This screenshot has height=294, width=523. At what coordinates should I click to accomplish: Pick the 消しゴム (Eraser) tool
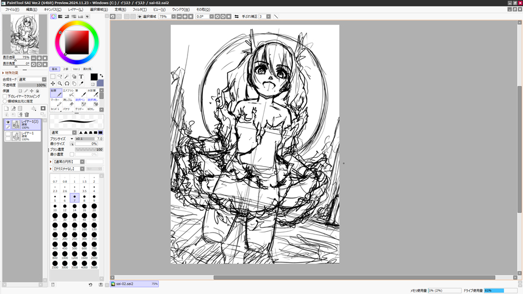click(67, 102)
